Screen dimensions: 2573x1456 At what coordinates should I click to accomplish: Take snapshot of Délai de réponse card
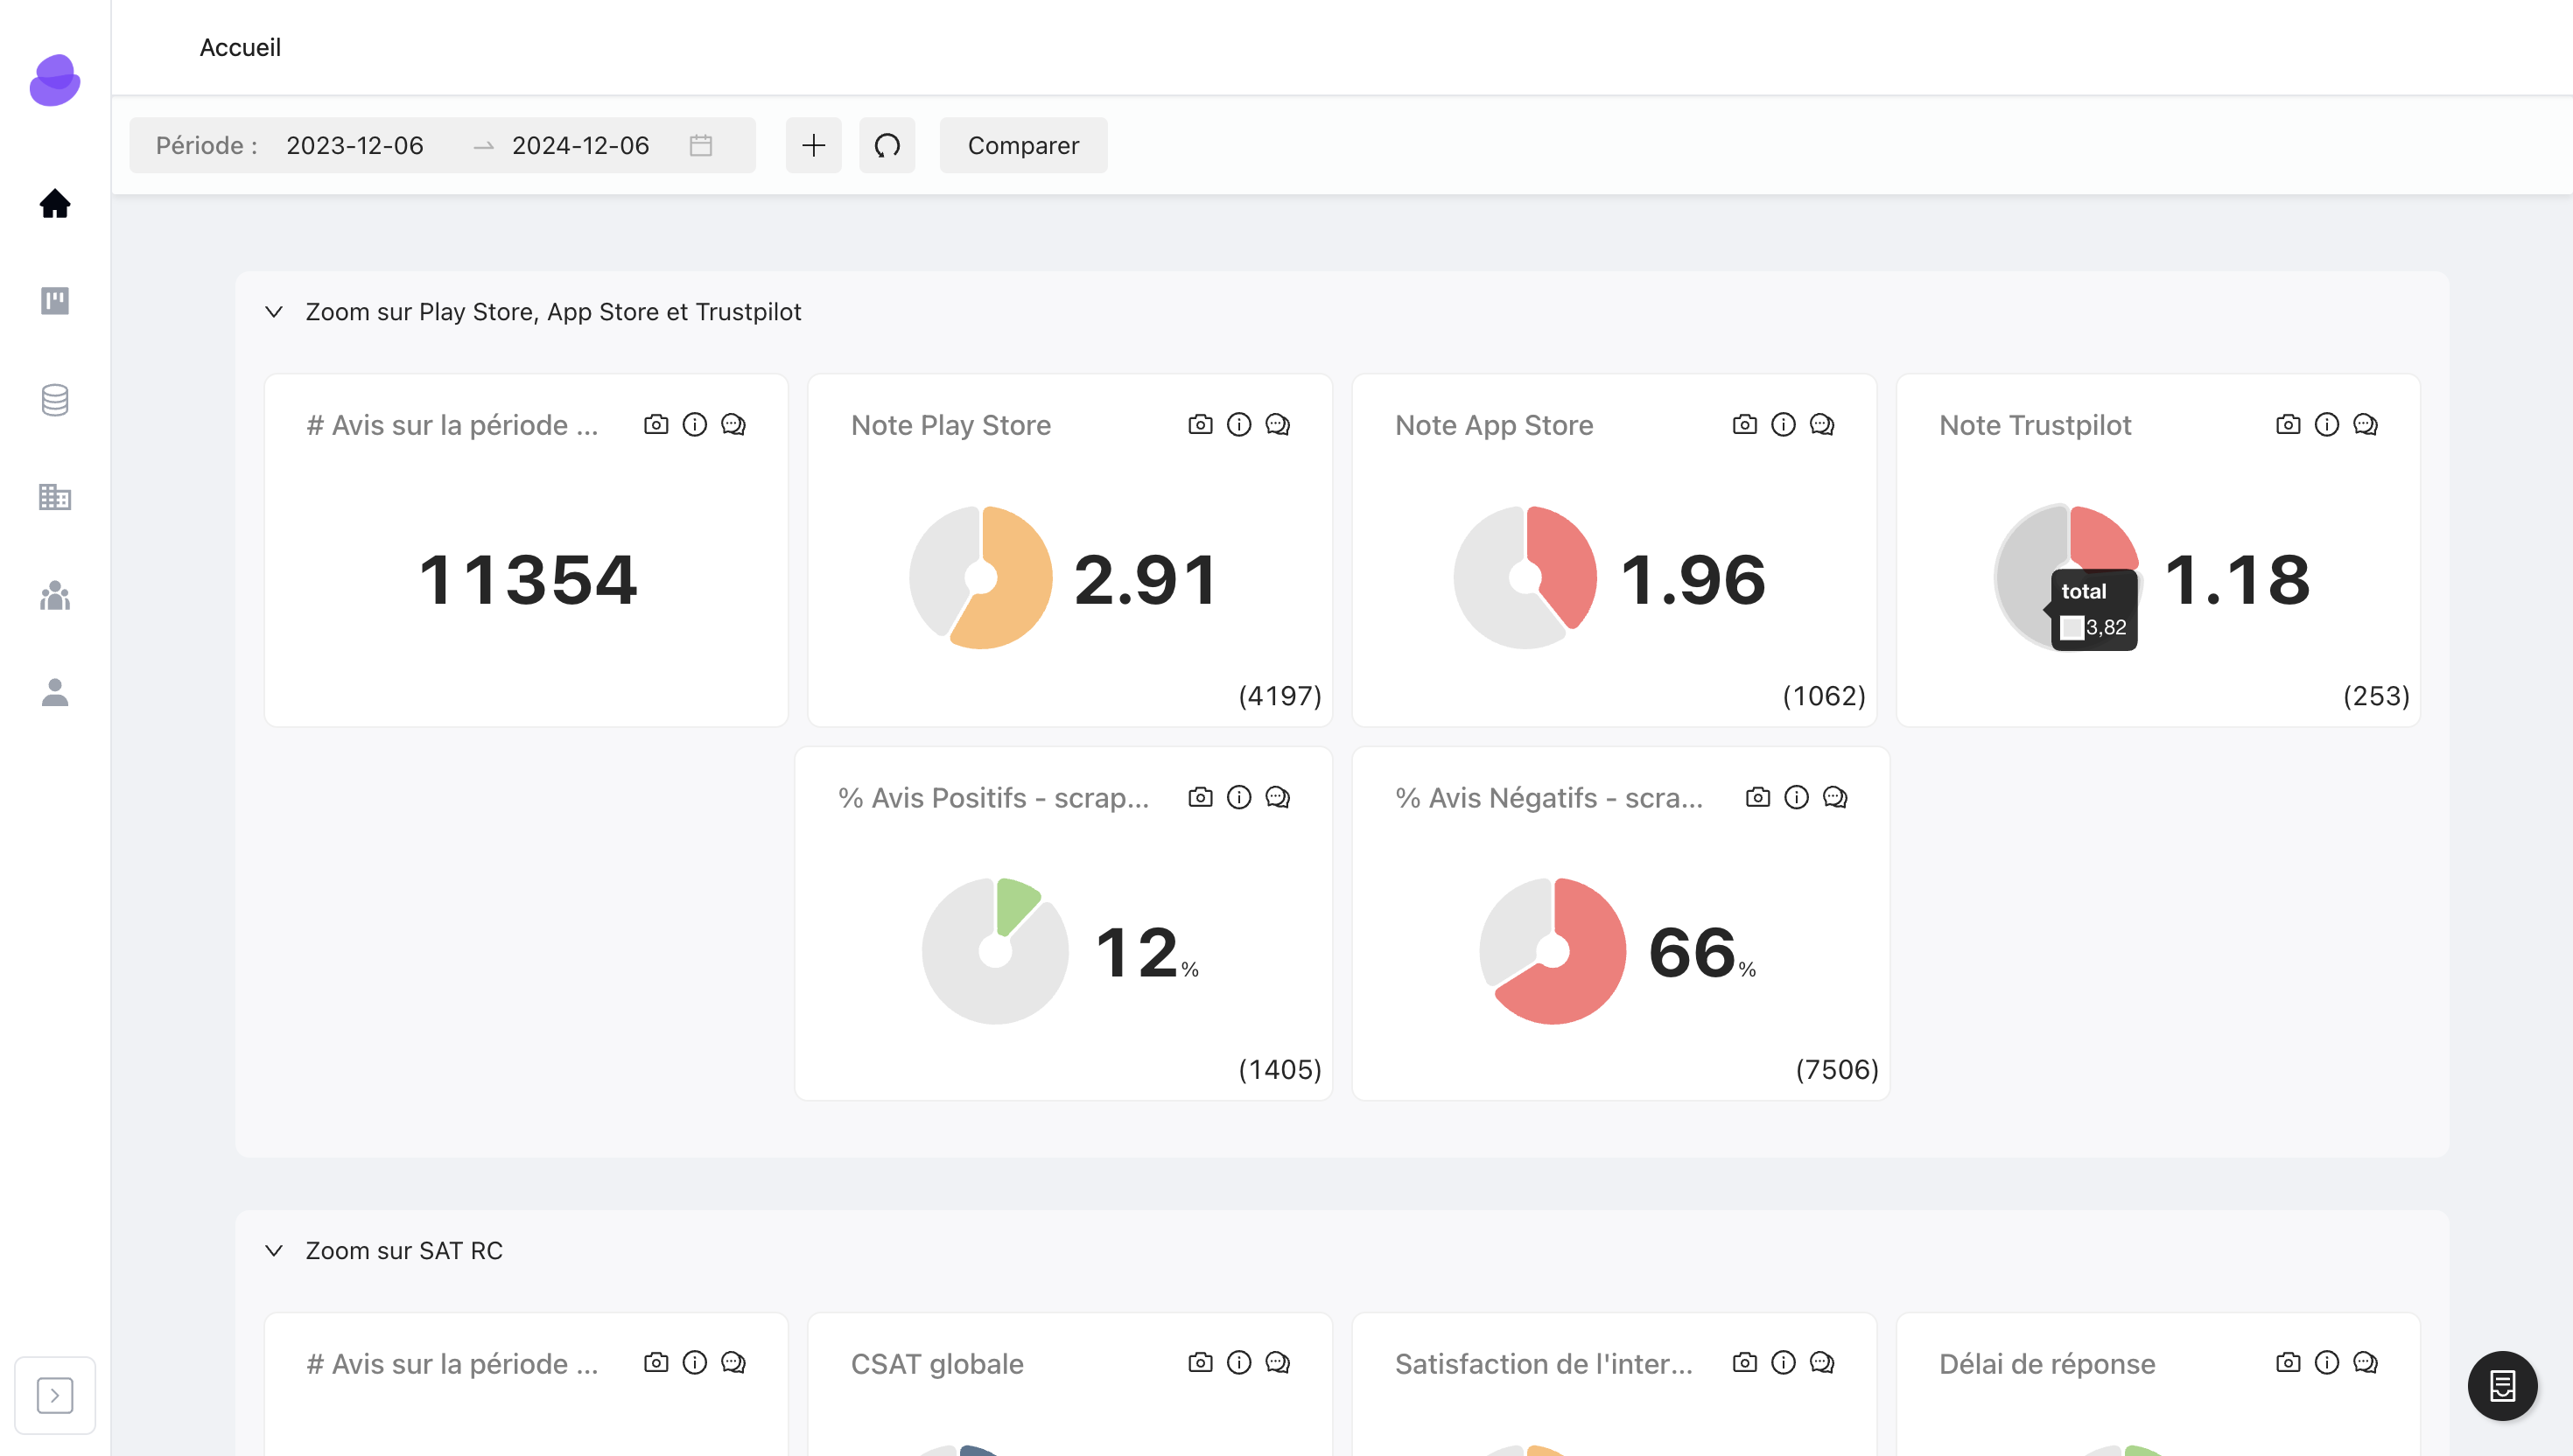[2288, 1363]
